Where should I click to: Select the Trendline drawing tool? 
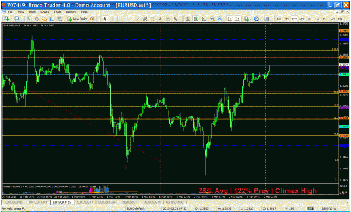pos(138,19)
